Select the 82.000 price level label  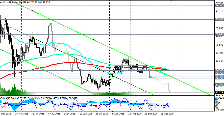219,34
